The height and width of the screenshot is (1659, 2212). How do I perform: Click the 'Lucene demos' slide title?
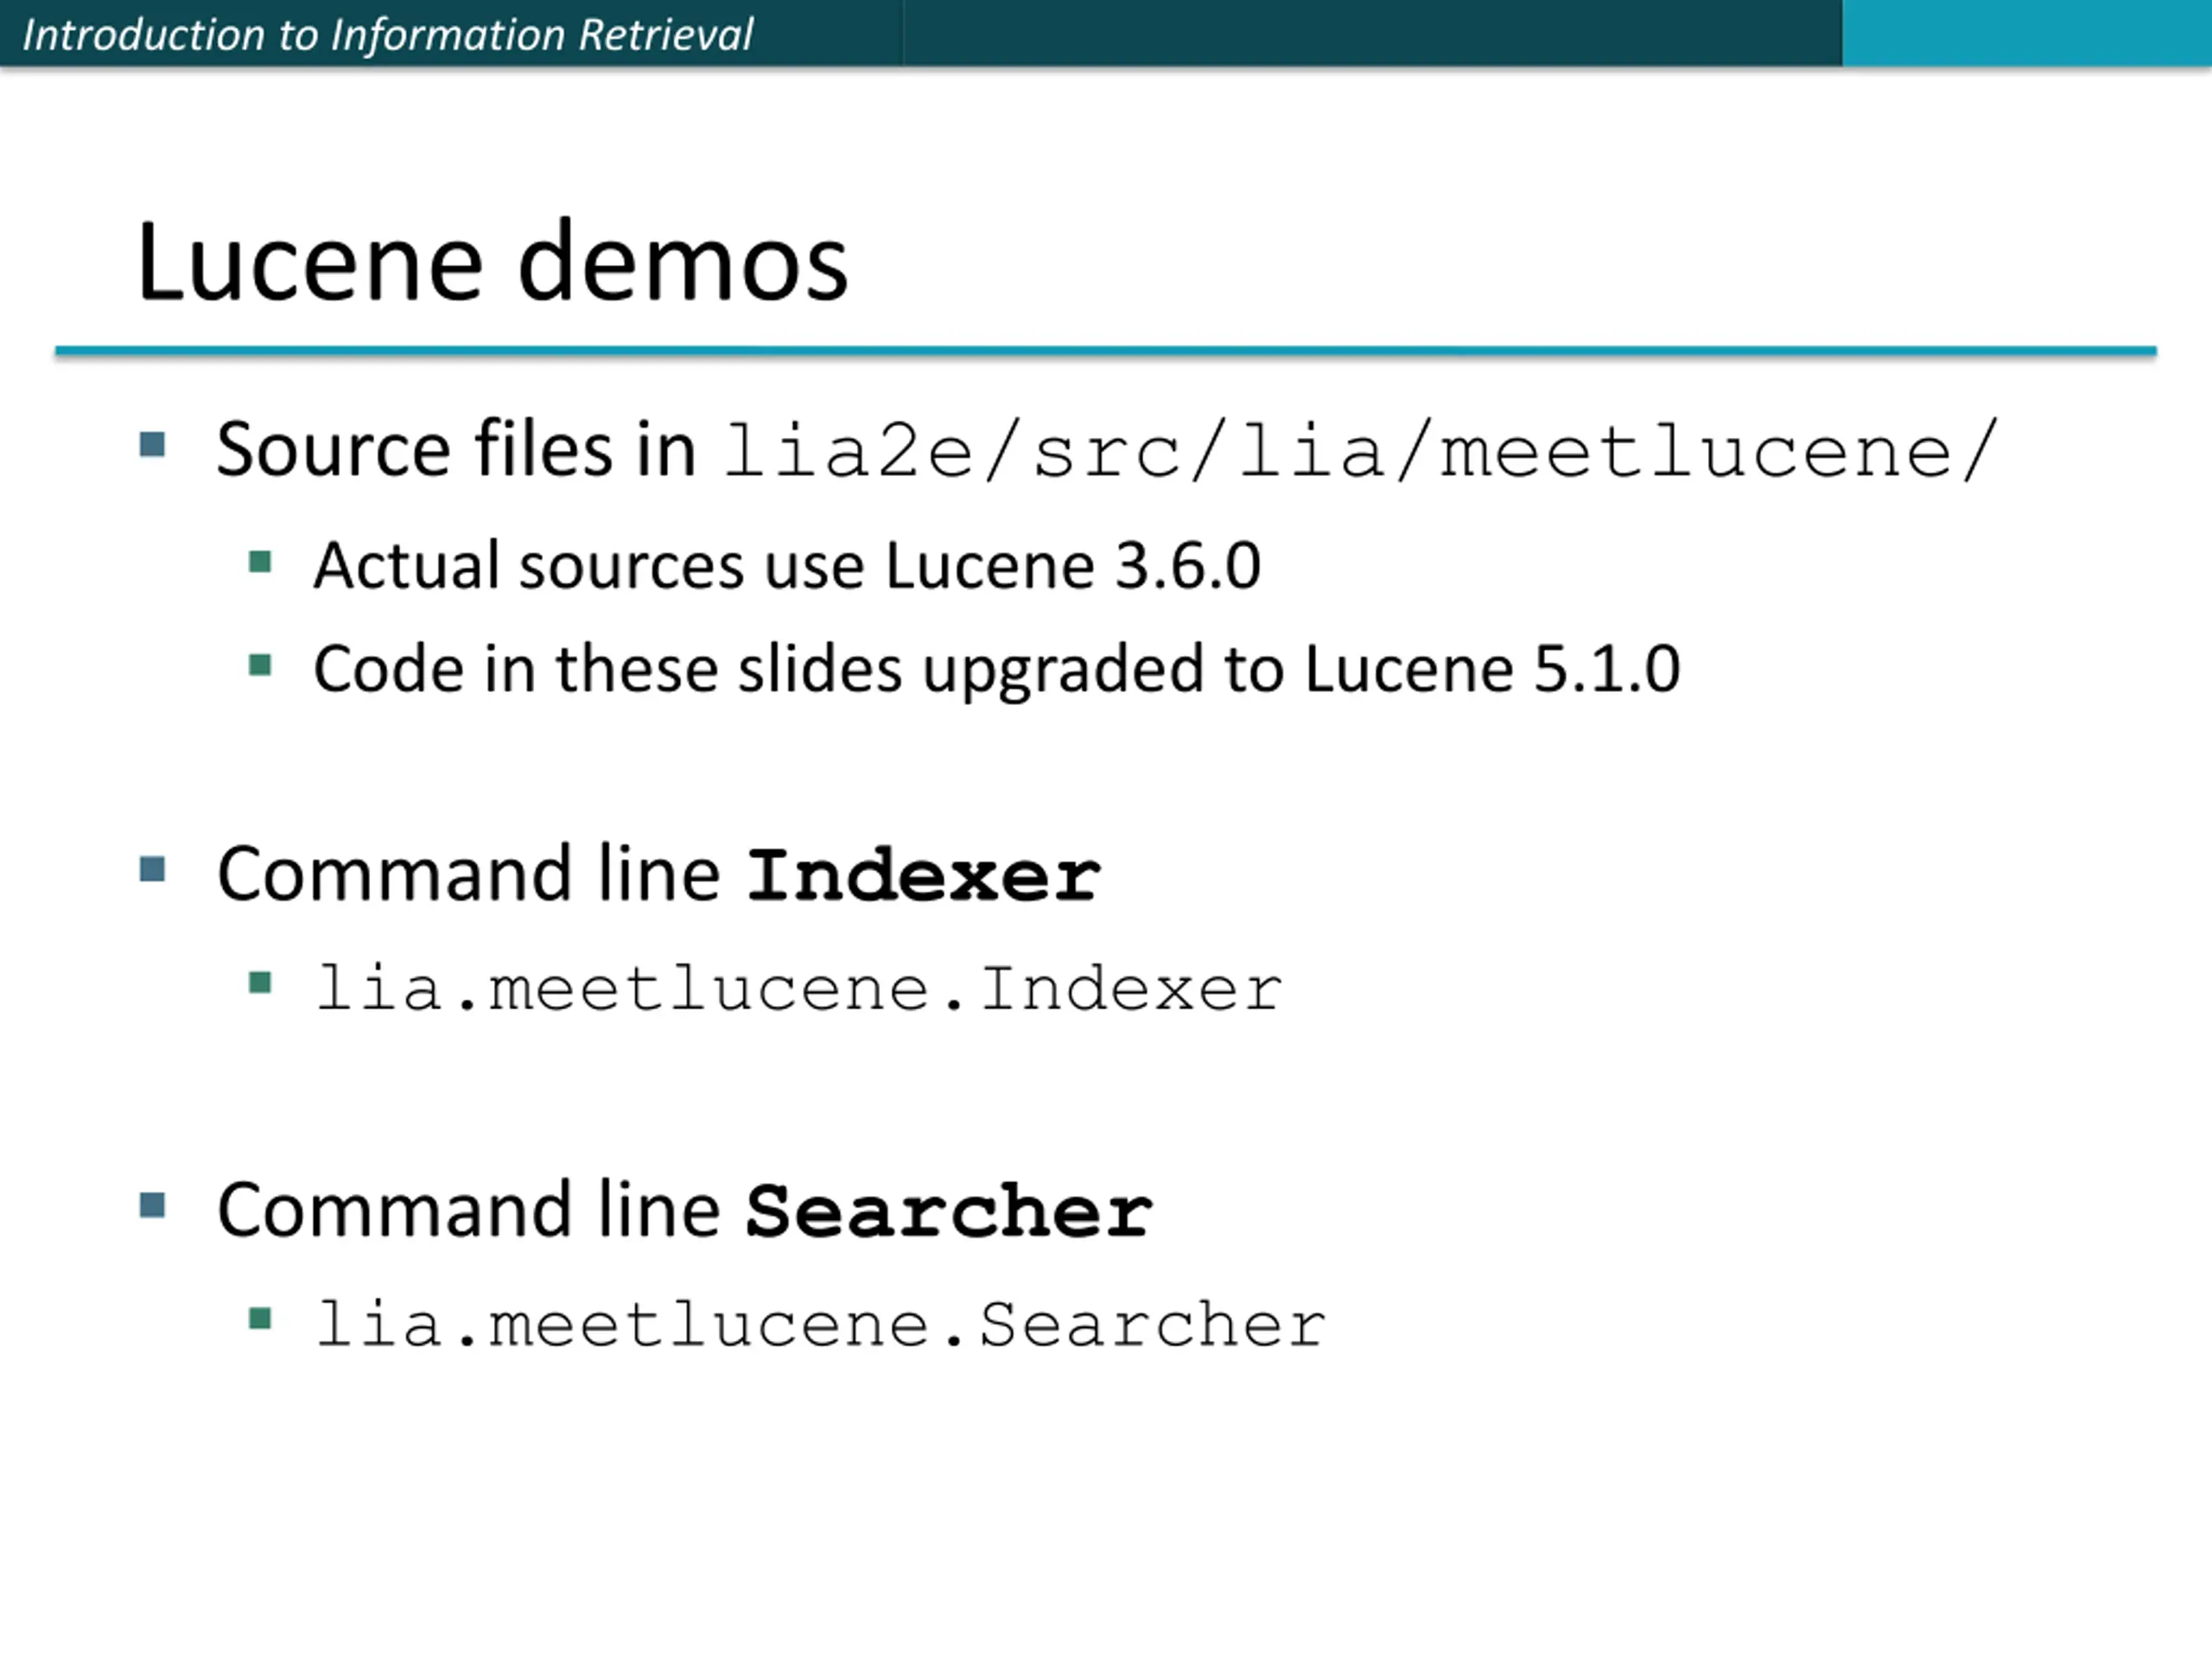point(492,262)
